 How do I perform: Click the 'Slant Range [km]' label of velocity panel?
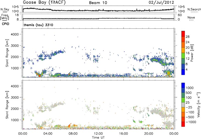click(7, 105)
